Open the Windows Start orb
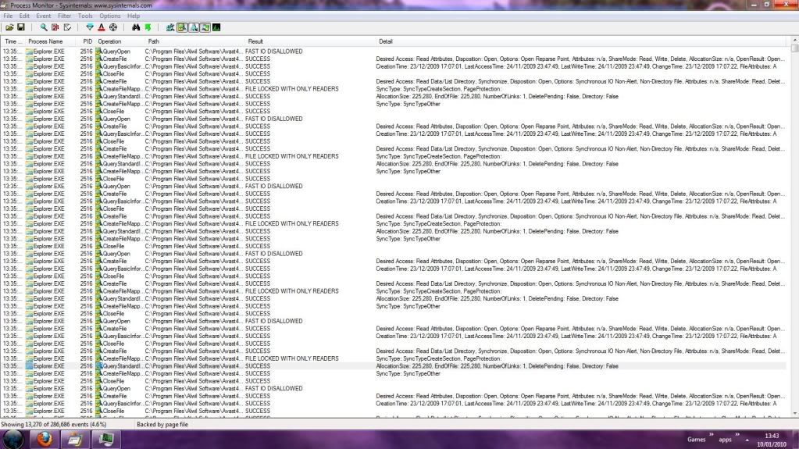 coord(13,440)
